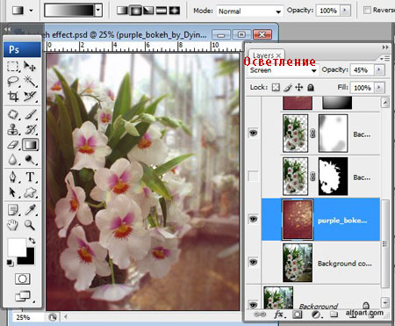Reset default foreground and background colors
Screen dimensions: 395x326
point(10,263)
